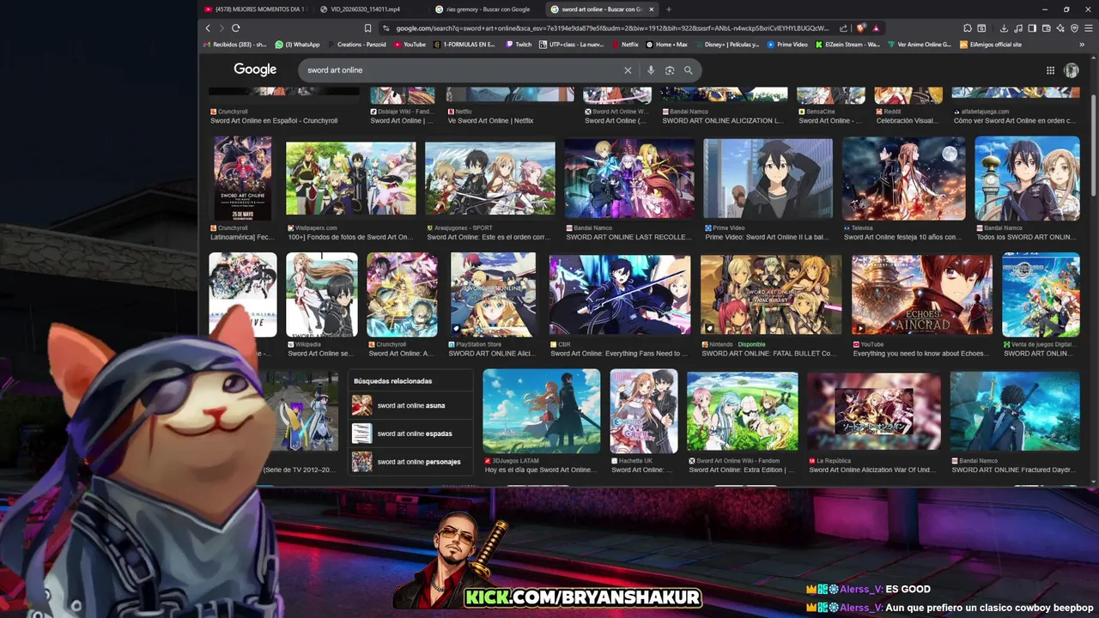Click the Google logo

[x=255, y=70]
